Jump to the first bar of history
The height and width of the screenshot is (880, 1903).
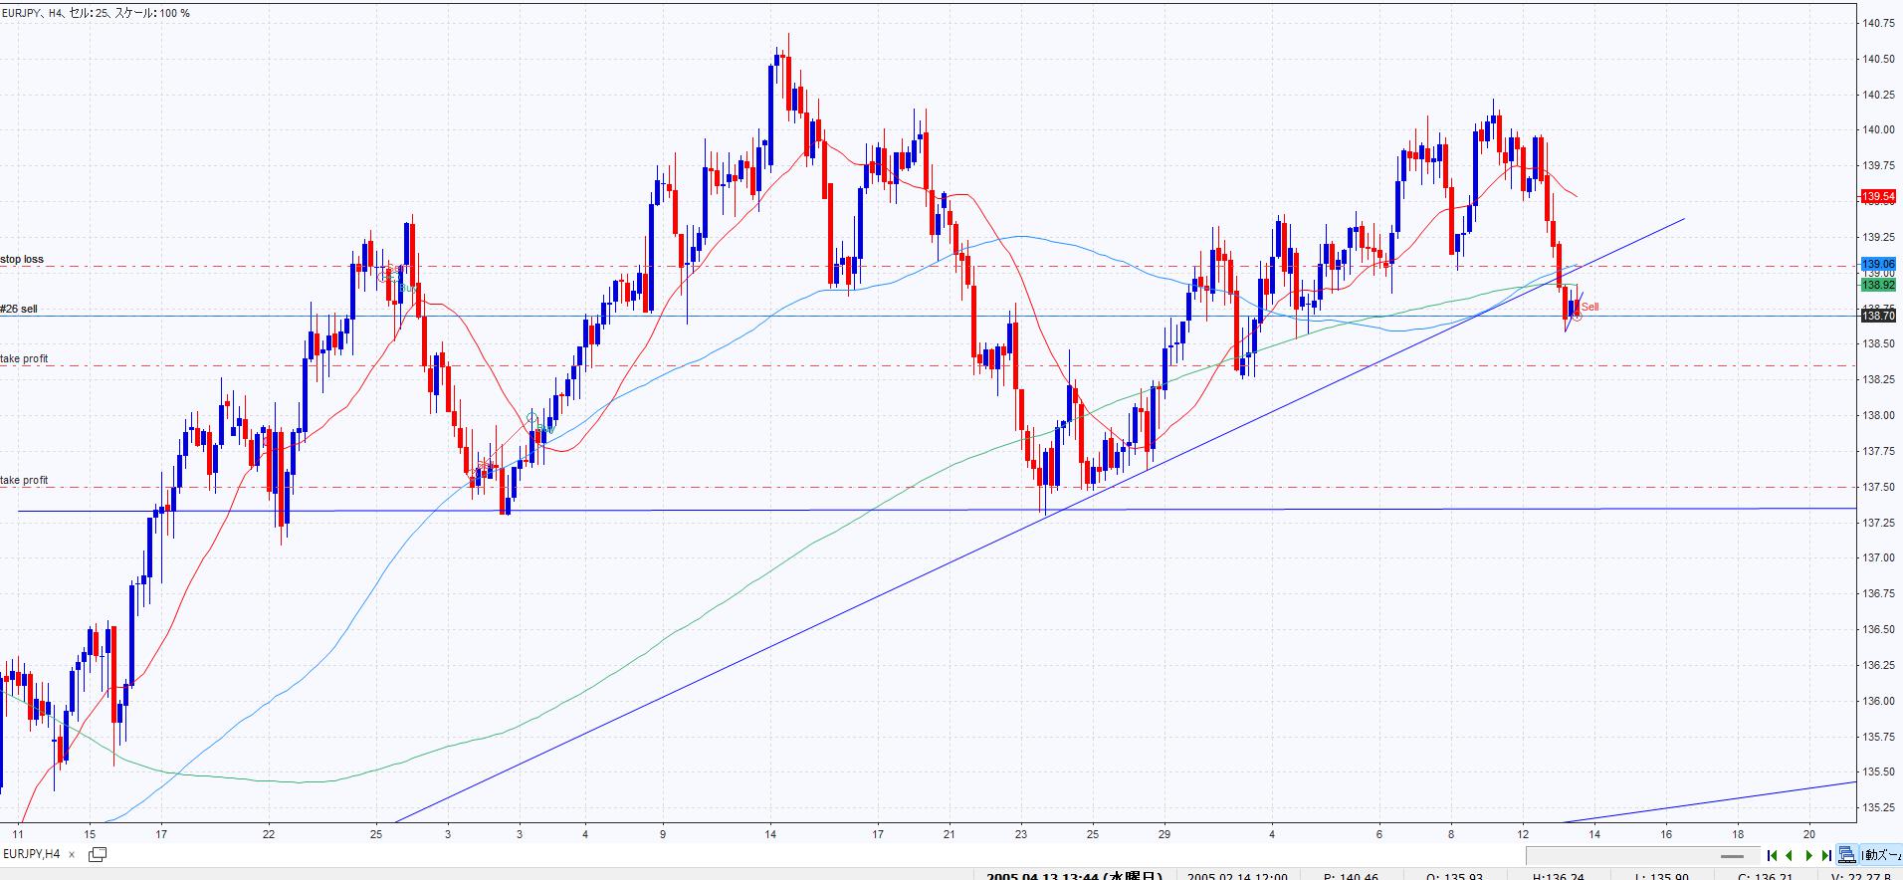coord(1772,855)
